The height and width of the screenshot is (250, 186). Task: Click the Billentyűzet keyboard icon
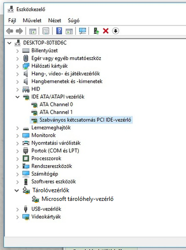click(26, 51)
